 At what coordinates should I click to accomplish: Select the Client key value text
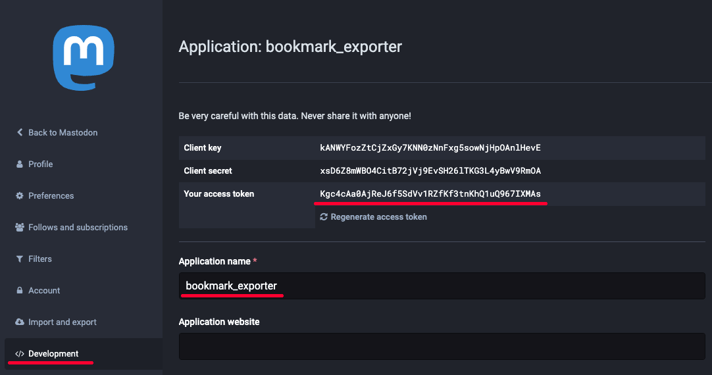(430, 147)
